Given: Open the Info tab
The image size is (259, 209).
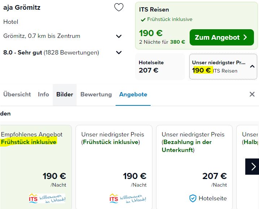Looking at the screenshot, I should 43,95.
